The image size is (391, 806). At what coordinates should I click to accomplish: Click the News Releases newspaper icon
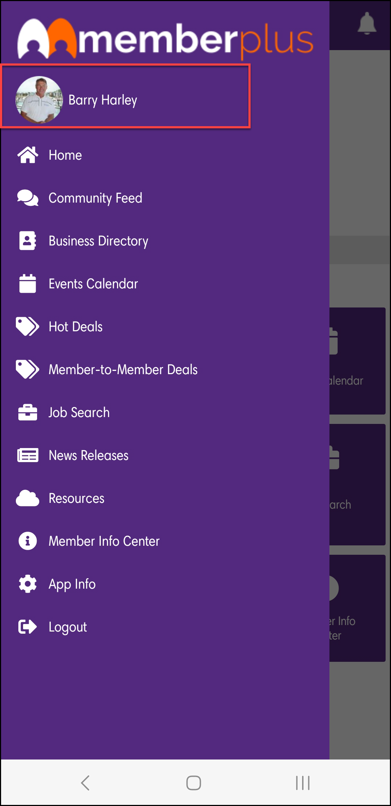click(28, 455)
